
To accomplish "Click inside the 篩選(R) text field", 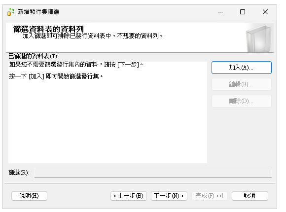I will [153, 173].
